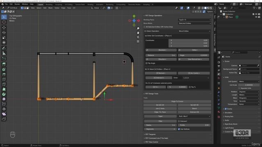
Task: Expand the PDT Command Line panel
Action: [156, 138]
